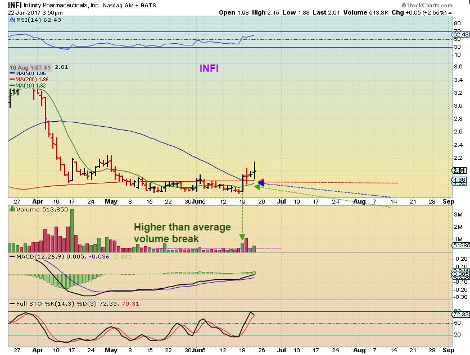Click the 2.4 price axis label

click(458, 145)
